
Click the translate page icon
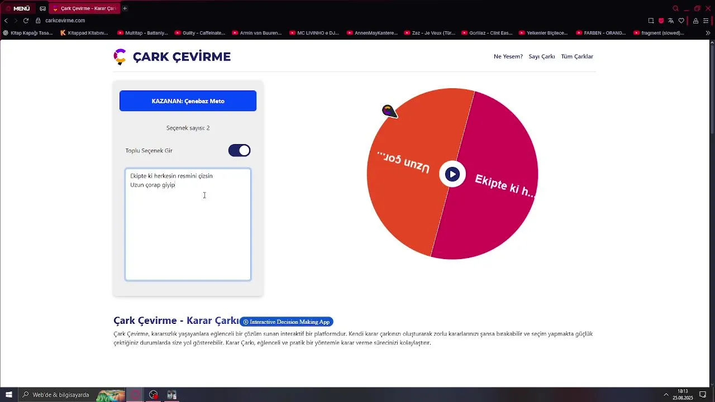(671, 21)
